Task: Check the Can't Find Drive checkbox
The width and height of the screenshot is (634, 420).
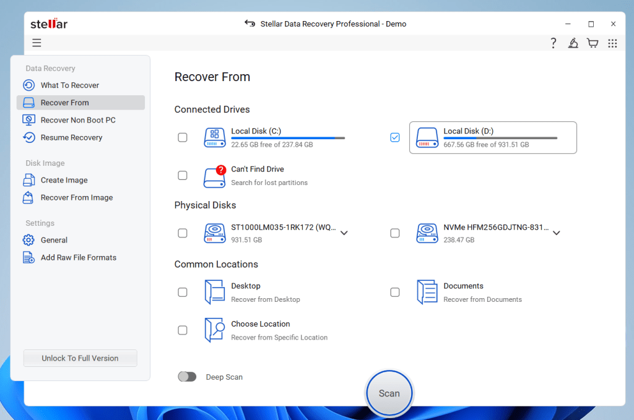Action: pyautogui.click(x=183, y=175)
